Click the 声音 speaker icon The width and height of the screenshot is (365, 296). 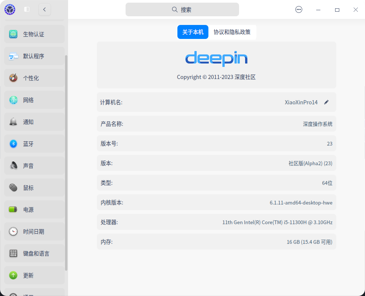coord(14,166)
